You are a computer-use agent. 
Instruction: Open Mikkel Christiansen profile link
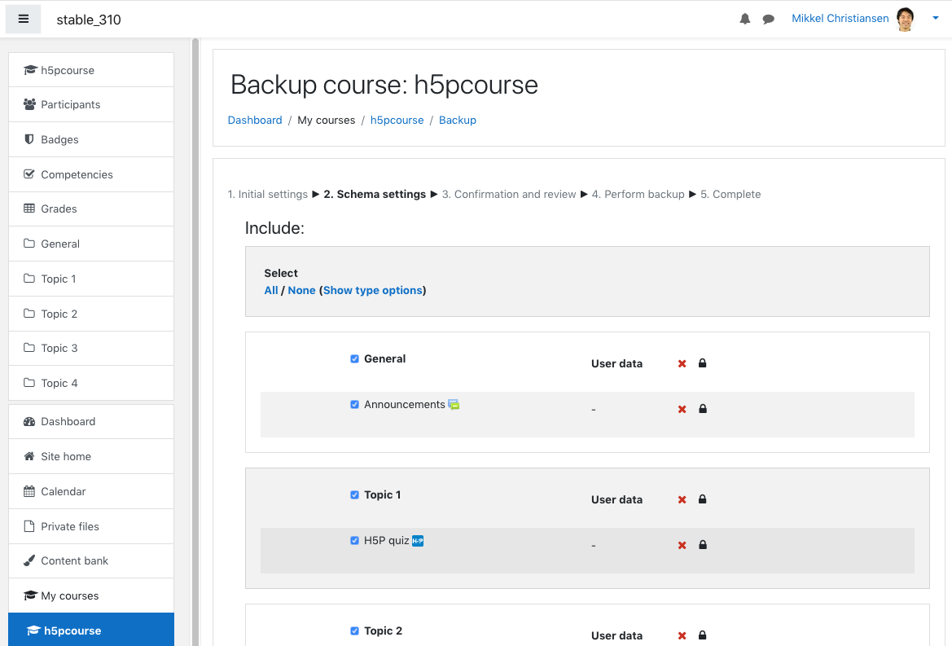(840, 18)
